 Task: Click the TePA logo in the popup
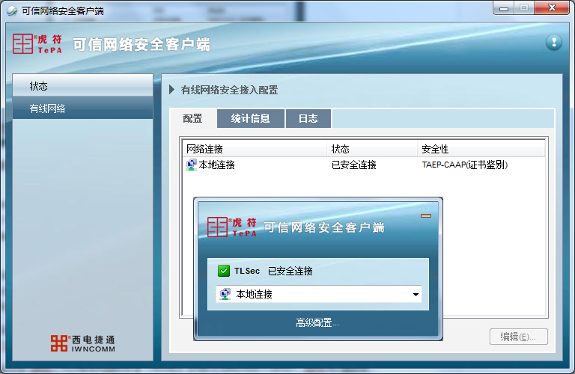tap(232, 227)
